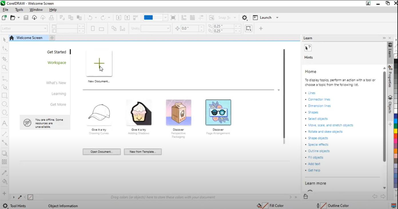Screen dimensions: 398x209
Task: Click the Publish to PDF icon
Action: click(136, 17)
